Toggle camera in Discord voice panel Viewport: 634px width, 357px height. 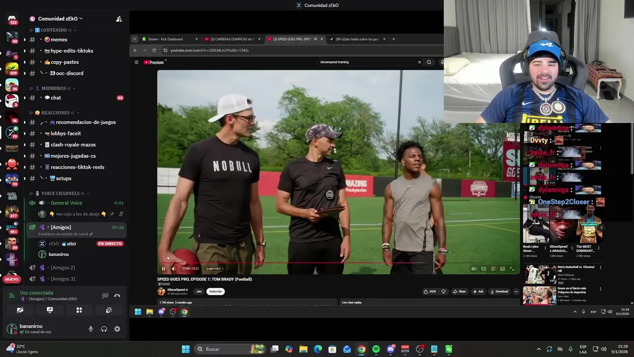pos(20,310)
